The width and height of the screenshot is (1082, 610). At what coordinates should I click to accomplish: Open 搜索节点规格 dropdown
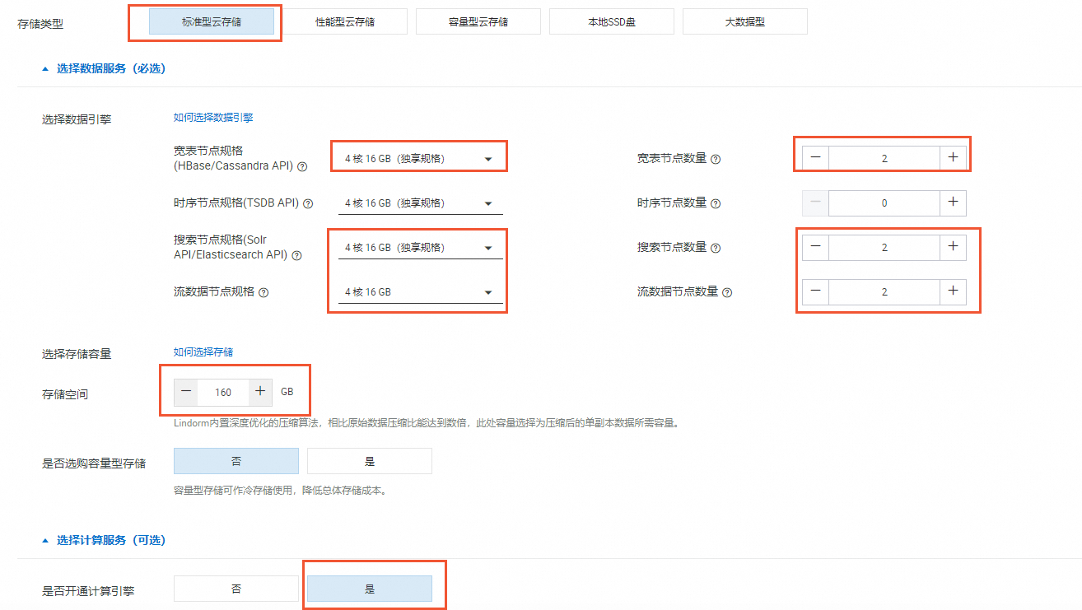pyautogui.click(x=420, y=247)
